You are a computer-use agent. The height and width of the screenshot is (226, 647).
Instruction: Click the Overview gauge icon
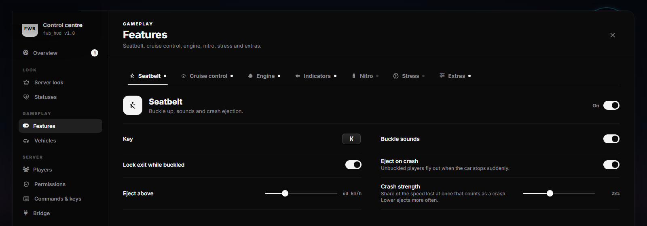[x=26, y=53]
